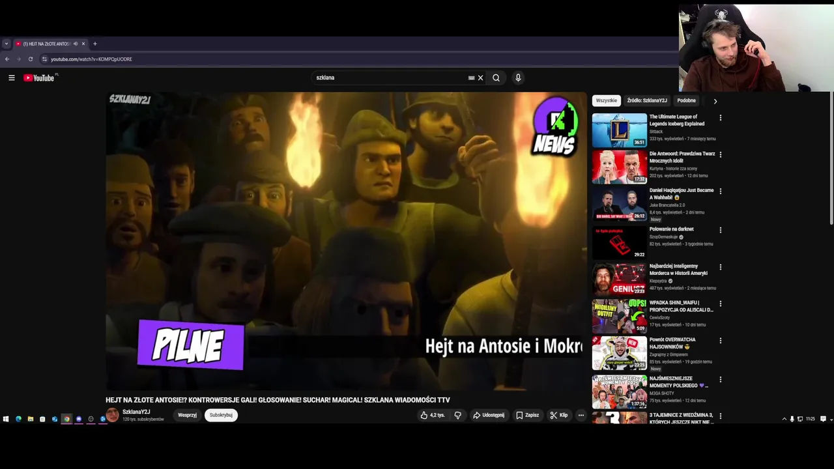The width and height of the screenshot is (834, 469).
Task: Select the HEJT NA ZŁOTE ANTOSIE browser tab
Action: 50,44
